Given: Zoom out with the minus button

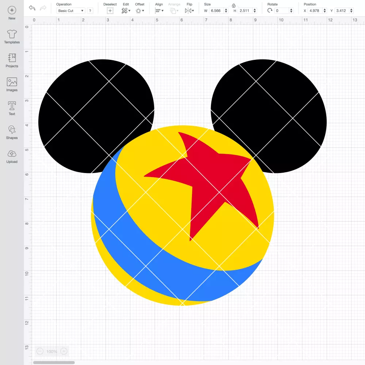Looking at the screenshot, I should 40,351.
